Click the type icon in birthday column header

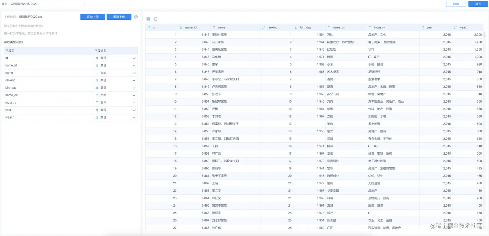pyautogui.click(x=296, y=27)
